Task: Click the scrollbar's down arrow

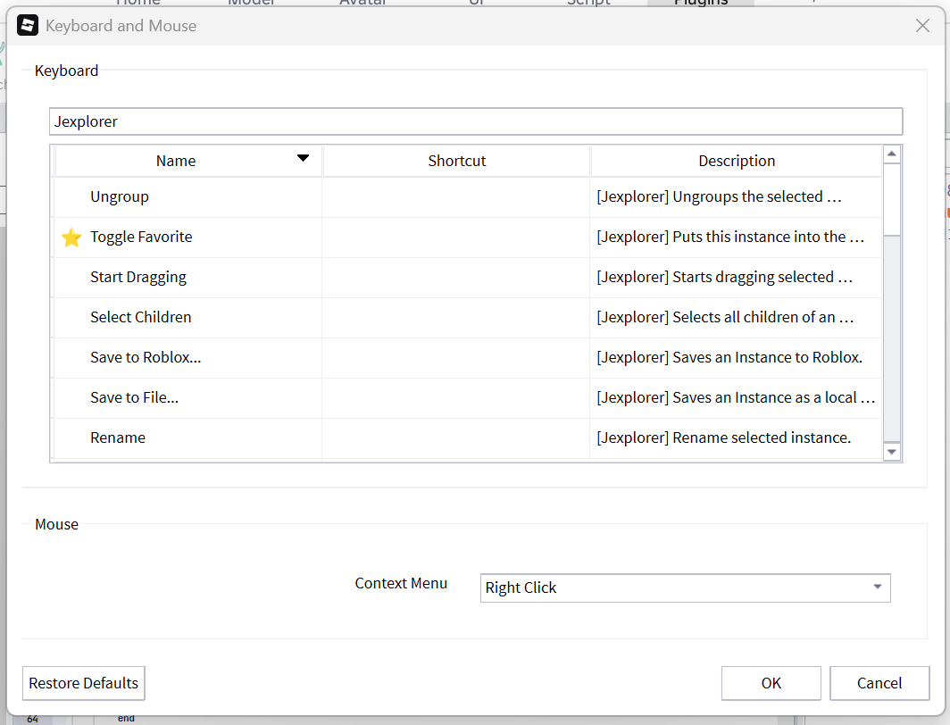Action: coord(891,452)
